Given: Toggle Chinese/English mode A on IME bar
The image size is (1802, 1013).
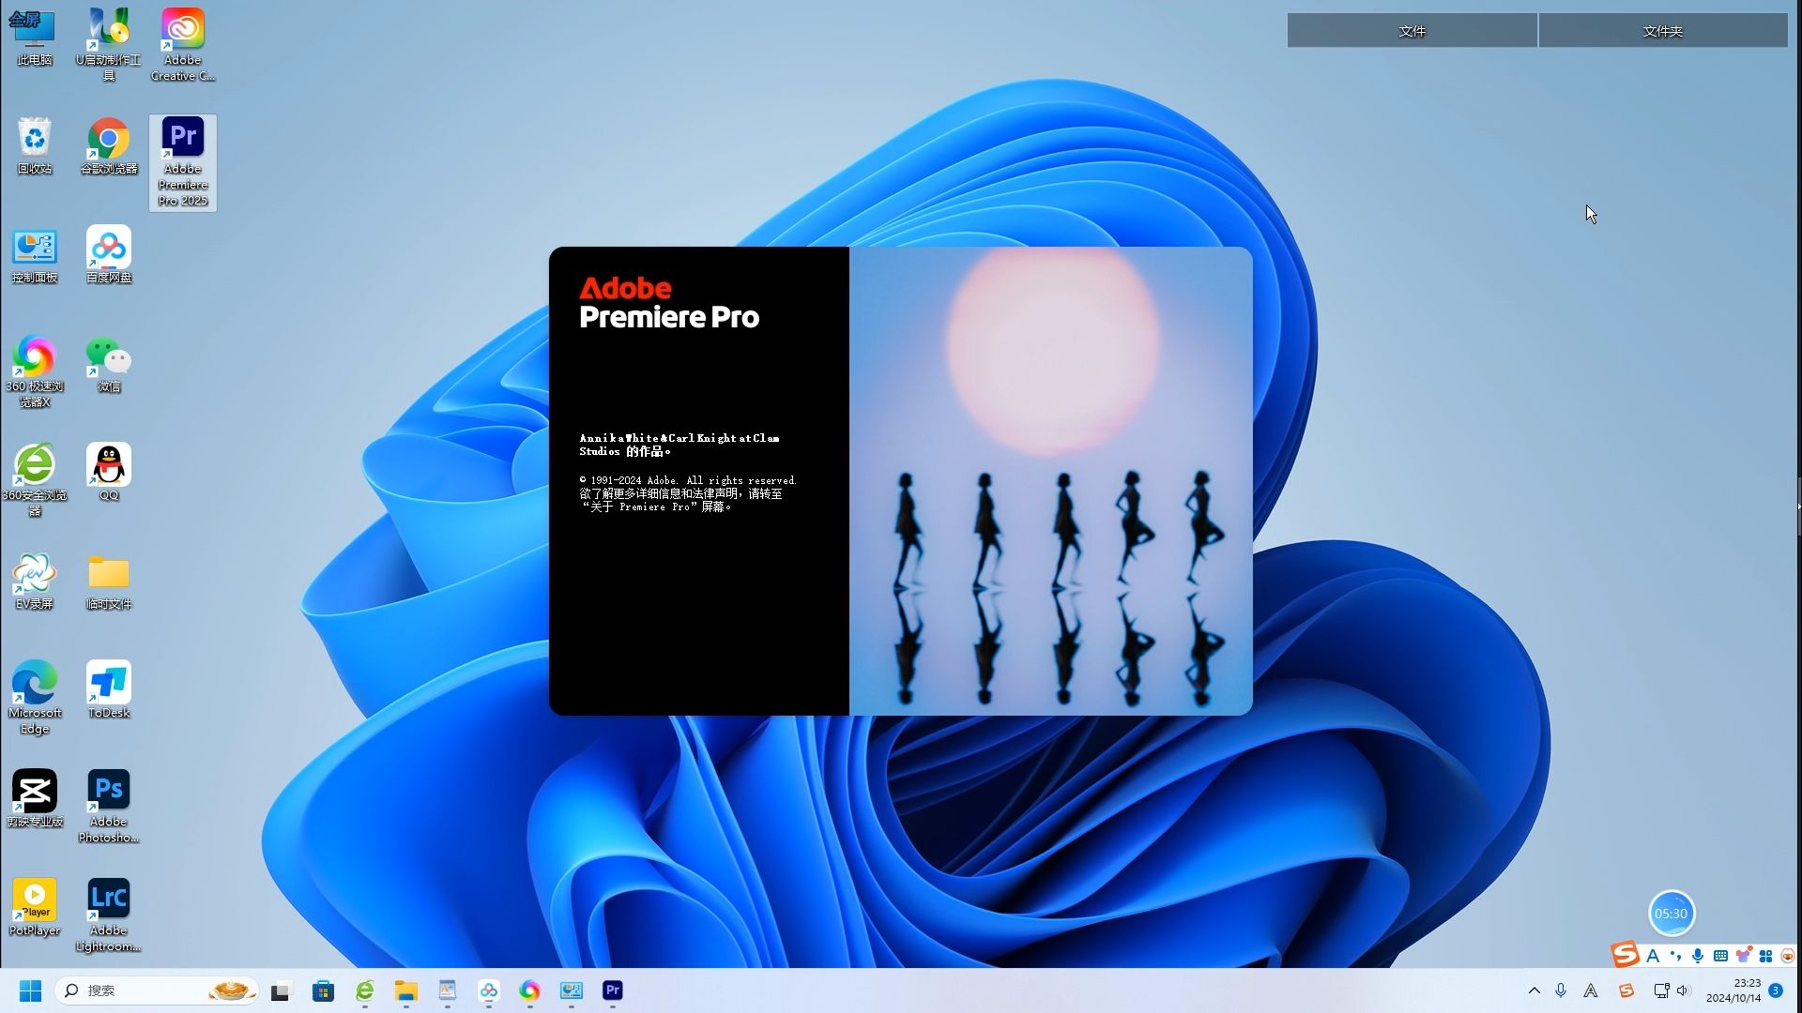Looking at the screenshot, I should tap(1653, 956).
